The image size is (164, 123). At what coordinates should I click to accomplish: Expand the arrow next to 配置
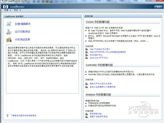[x=10, y=10]
